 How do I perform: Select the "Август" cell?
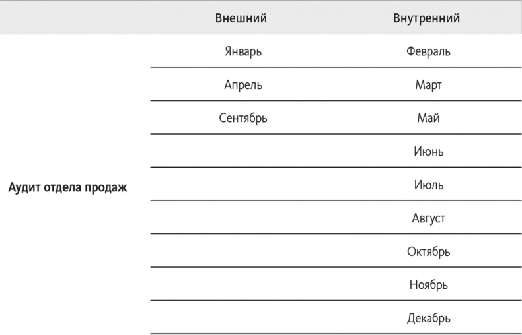[429, 218]
